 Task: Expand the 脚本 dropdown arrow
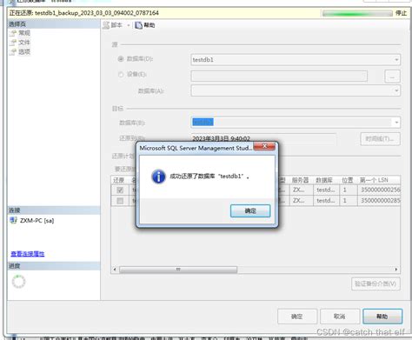pyautogui.click(x=129, y=25)
